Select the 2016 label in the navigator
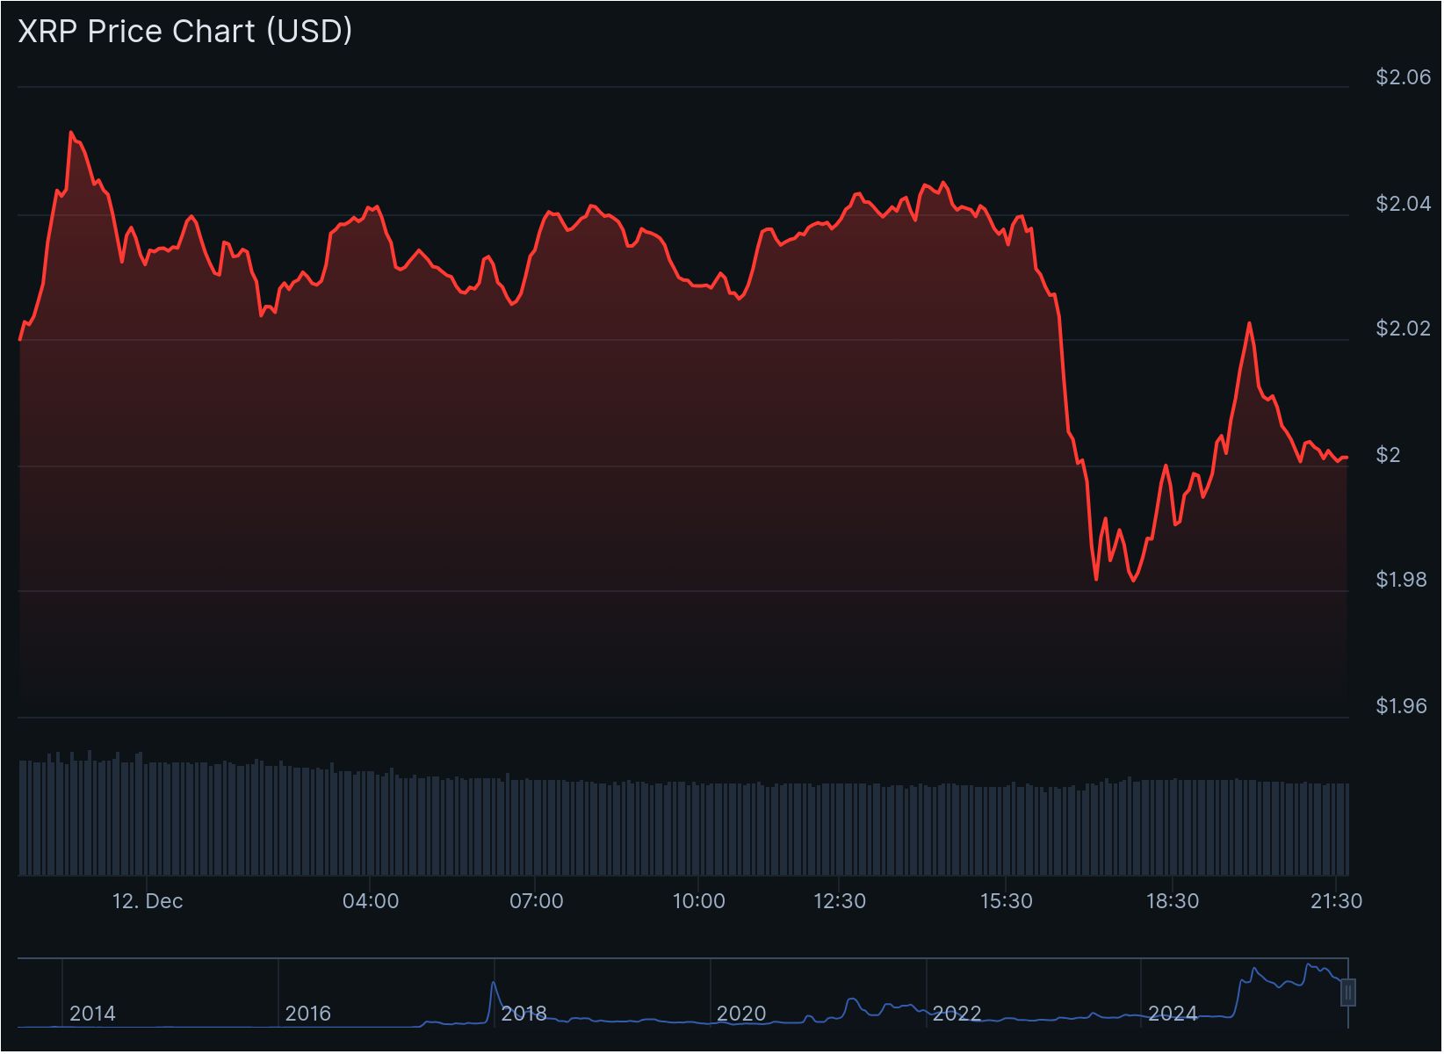 coord(307,1014)
